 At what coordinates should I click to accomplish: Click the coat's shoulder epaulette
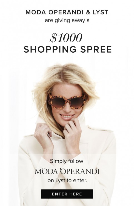(x=100, y=129)
